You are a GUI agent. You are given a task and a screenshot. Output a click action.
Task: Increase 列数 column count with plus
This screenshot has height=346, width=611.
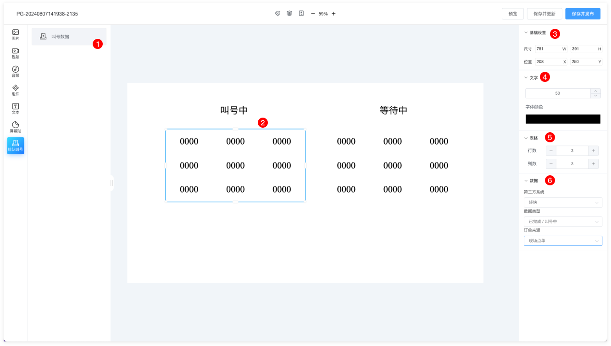[x=594, y=164]
